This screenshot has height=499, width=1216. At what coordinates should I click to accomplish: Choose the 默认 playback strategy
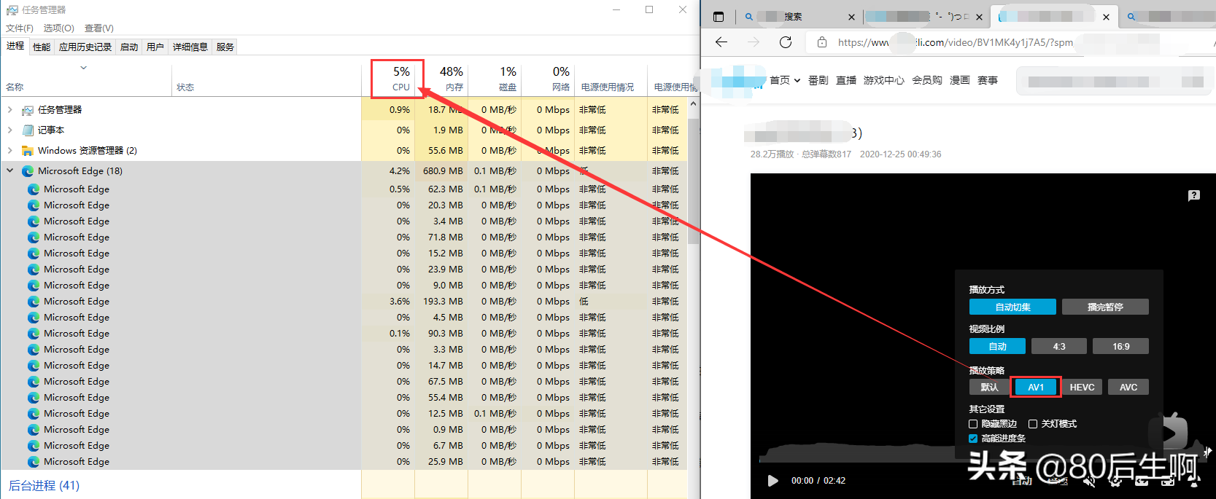point(989,387)
